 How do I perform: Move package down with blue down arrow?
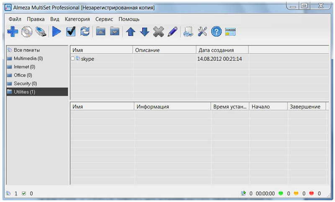coord(144,32)
